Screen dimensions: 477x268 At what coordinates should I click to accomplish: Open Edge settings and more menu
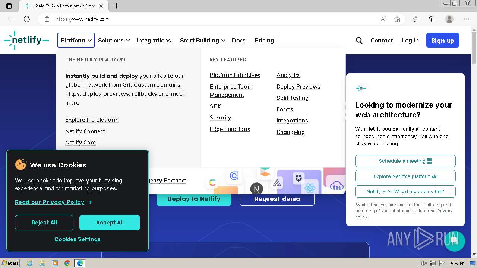[467, 19]
